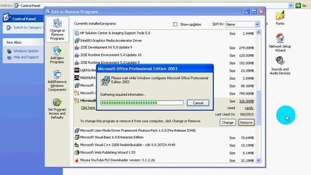Open Fonts icon in Control Panel
311x175 pixels.
pos(280,16)
